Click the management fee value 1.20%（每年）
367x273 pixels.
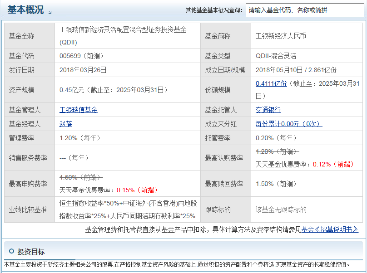point(80,138)
